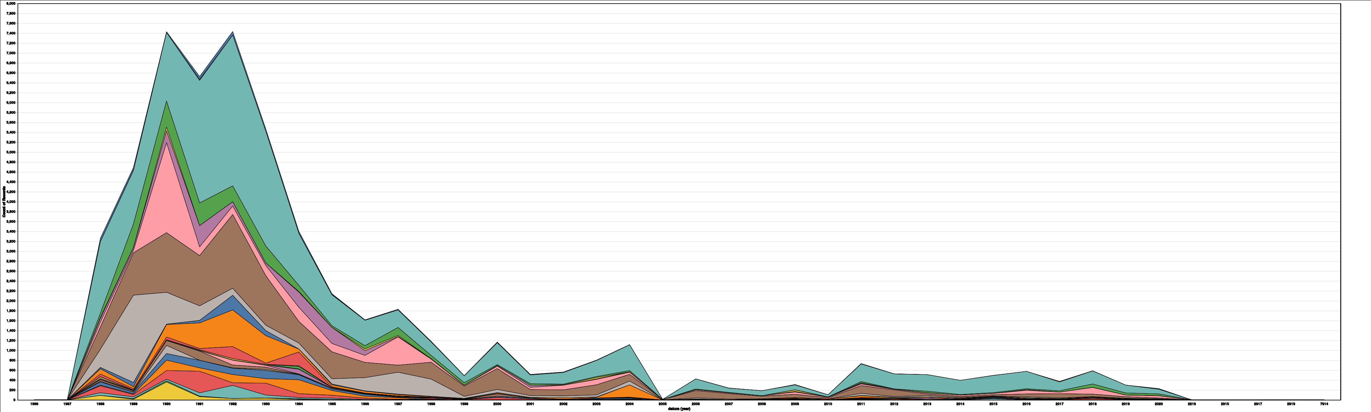The height and width of the screenshot is (412, 1371).
Task: Click the 'Count of Records' y-axis title
Action: [4, 202]
